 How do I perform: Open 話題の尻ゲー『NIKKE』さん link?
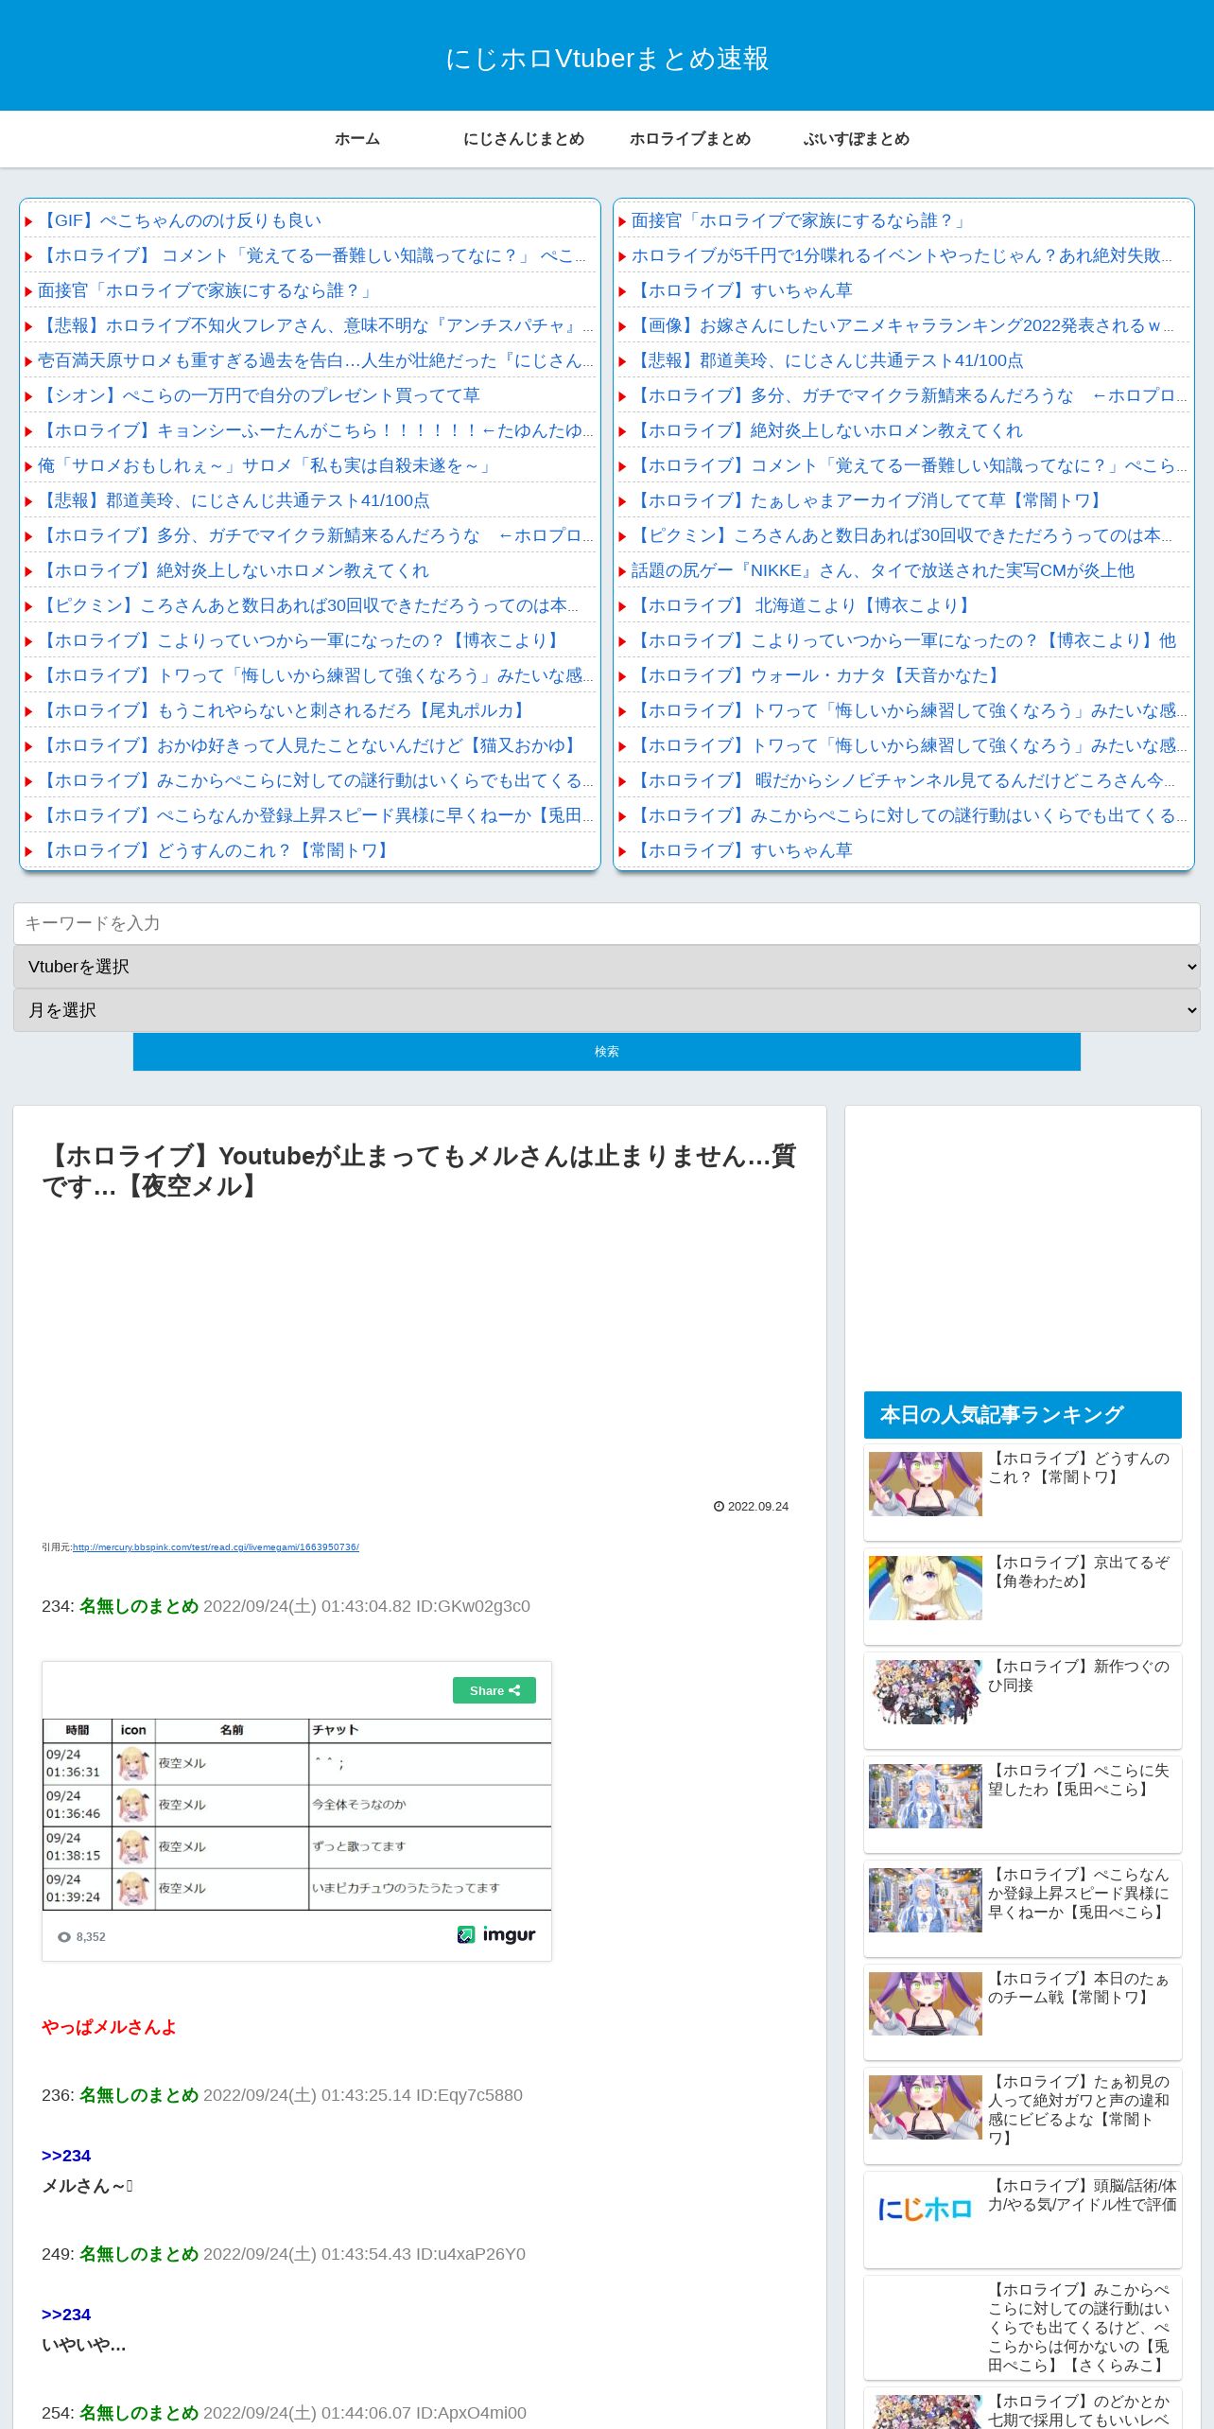click(x=883, y=570)
